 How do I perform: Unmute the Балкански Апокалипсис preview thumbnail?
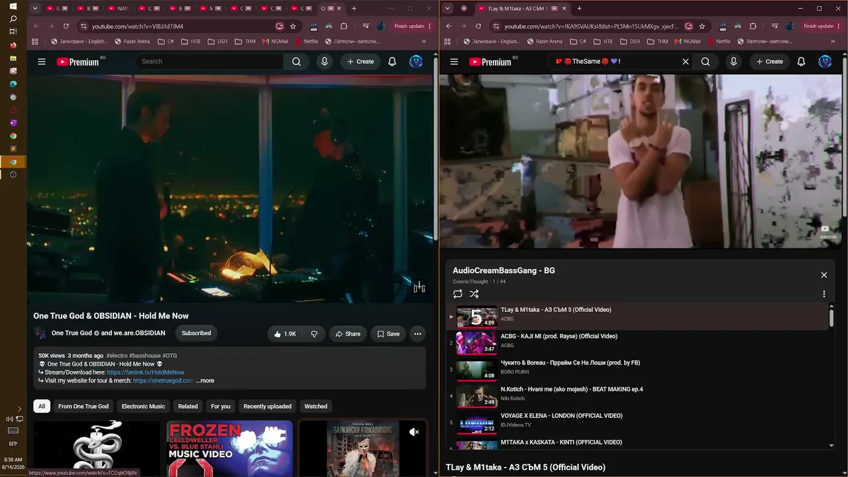point(414,432)
